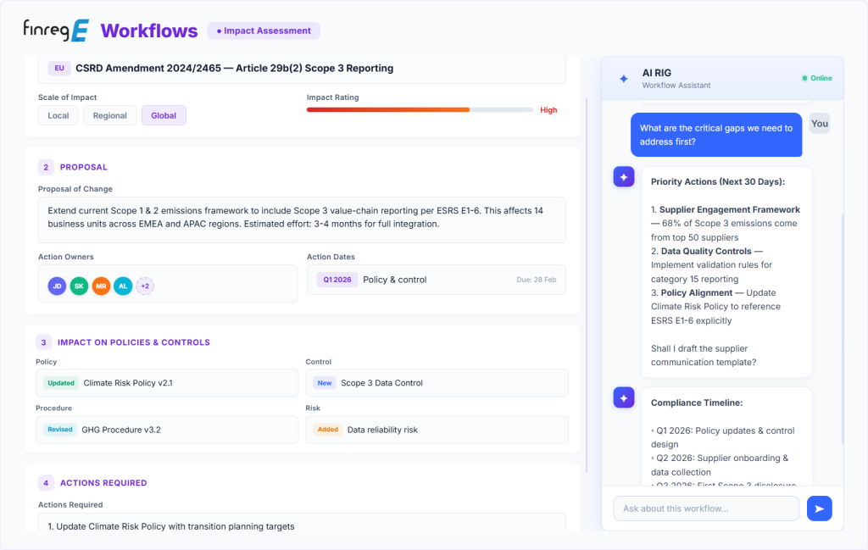Image resolution: width=868 pixels, height=550 pixels.
Task: Click the Workflow Assistant subtitle
Action: coord(676,86)
